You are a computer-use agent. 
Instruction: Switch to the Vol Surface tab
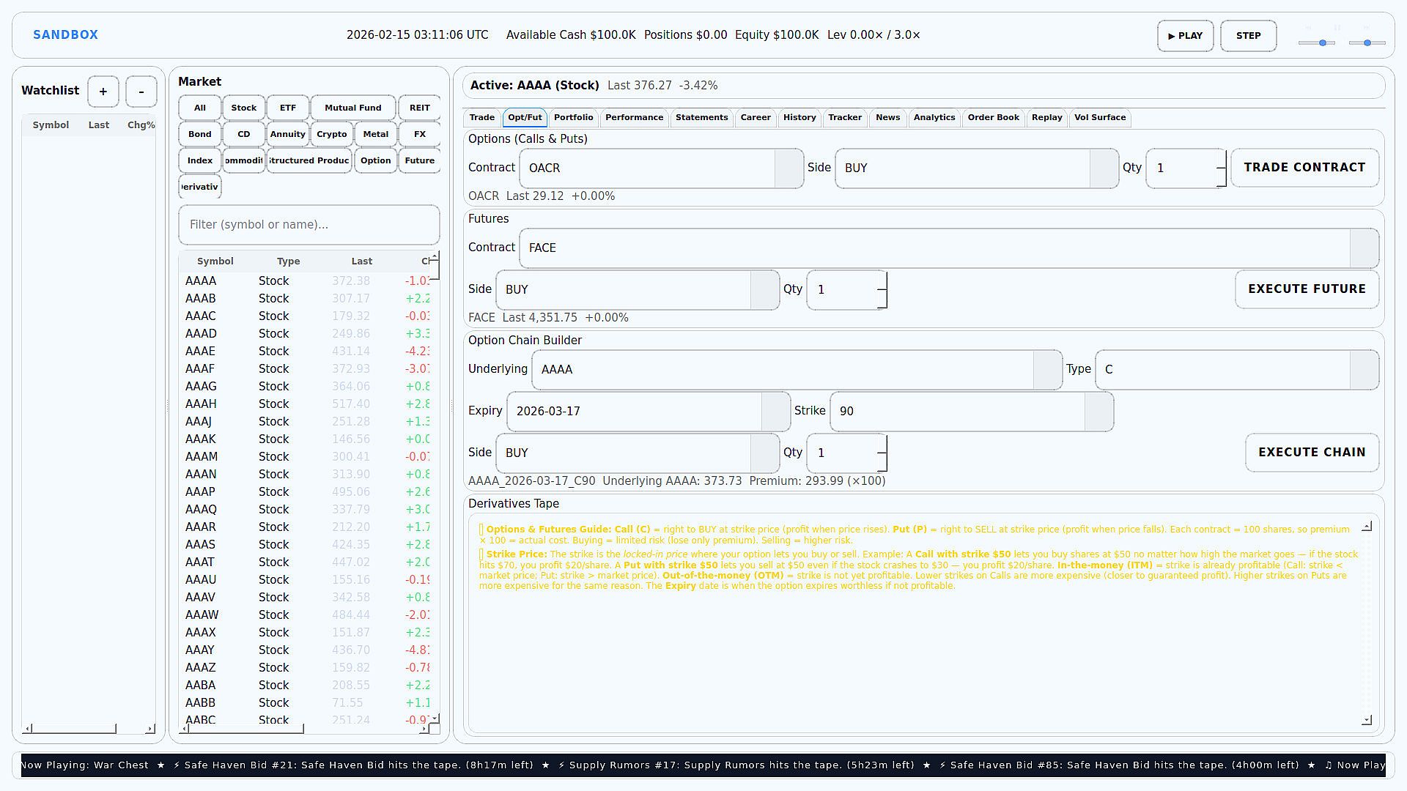click(1099, 118)
